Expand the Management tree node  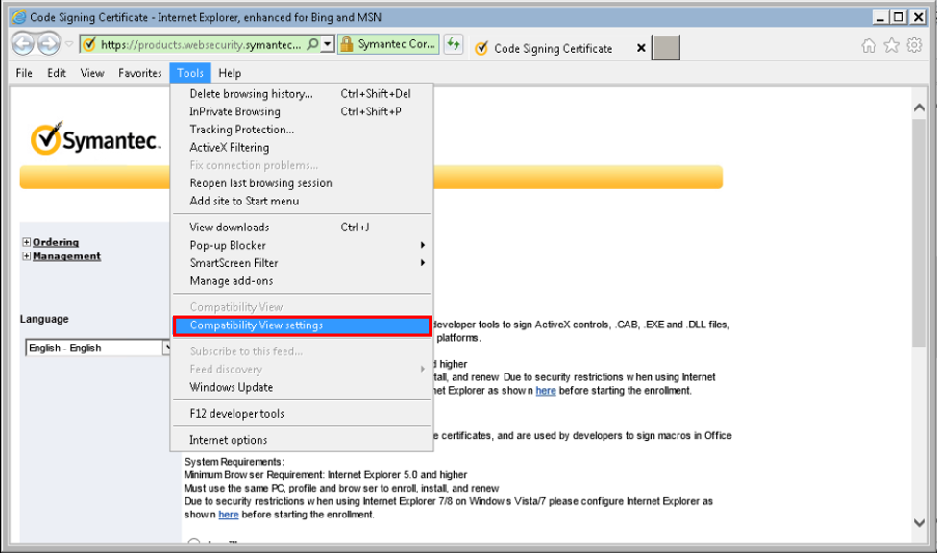click(x=26, y=256)
